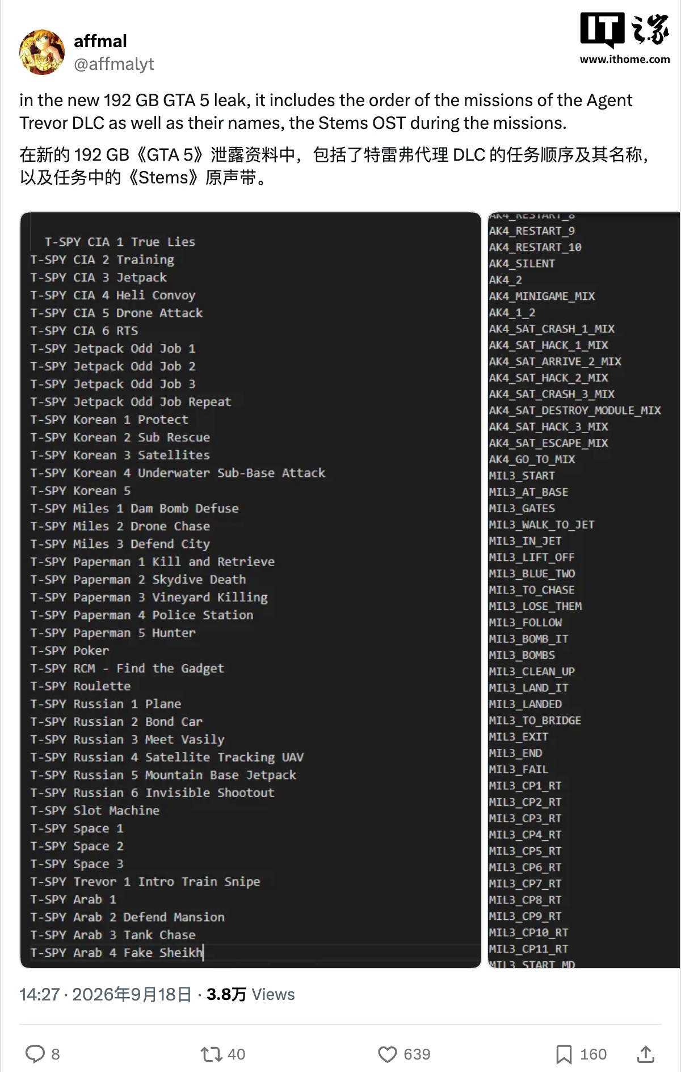Click the tweet timestamp 14:27
681x1072 pixels.
pos(40,994)
